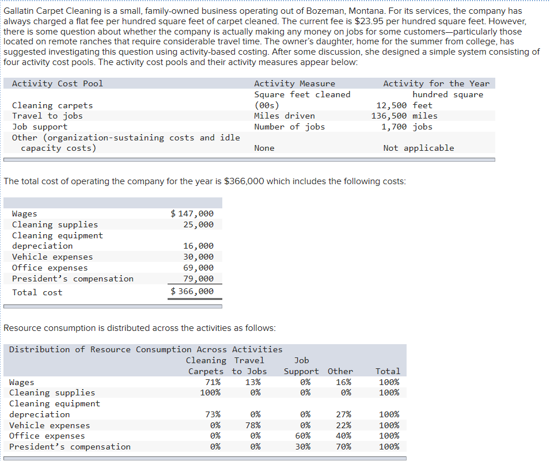Click "Vehicle expenses" label in the distribution table
This screenshot has width=550, height=461.
[50, 425]
